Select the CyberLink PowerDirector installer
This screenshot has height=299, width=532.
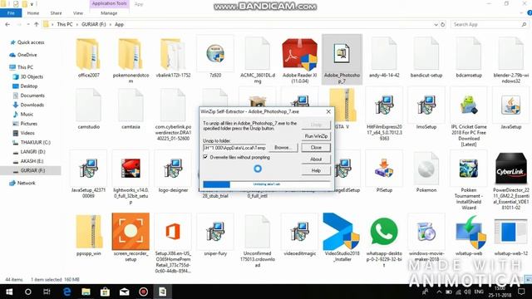[x=510, y=181]
